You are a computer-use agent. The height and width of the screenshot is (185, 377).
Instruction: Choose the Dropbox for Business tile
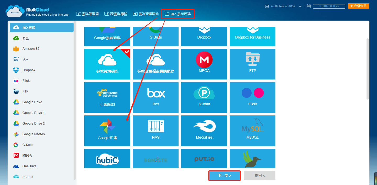pyautogui.click(x=252, y=36)
